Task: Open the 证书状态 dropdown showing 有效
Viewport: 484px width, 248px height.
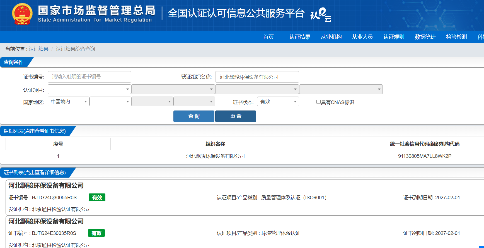Action: point(278,102)
